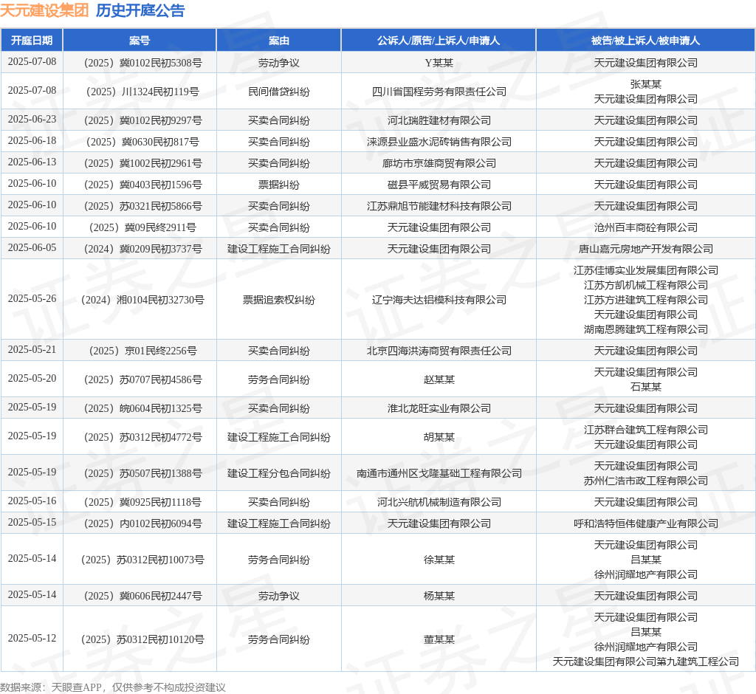Image resolution: width=756 pixels, height=694 pixels.
Task: Click the 被告/被上诉人/被申请人 header
Action: tap(645, 41)
